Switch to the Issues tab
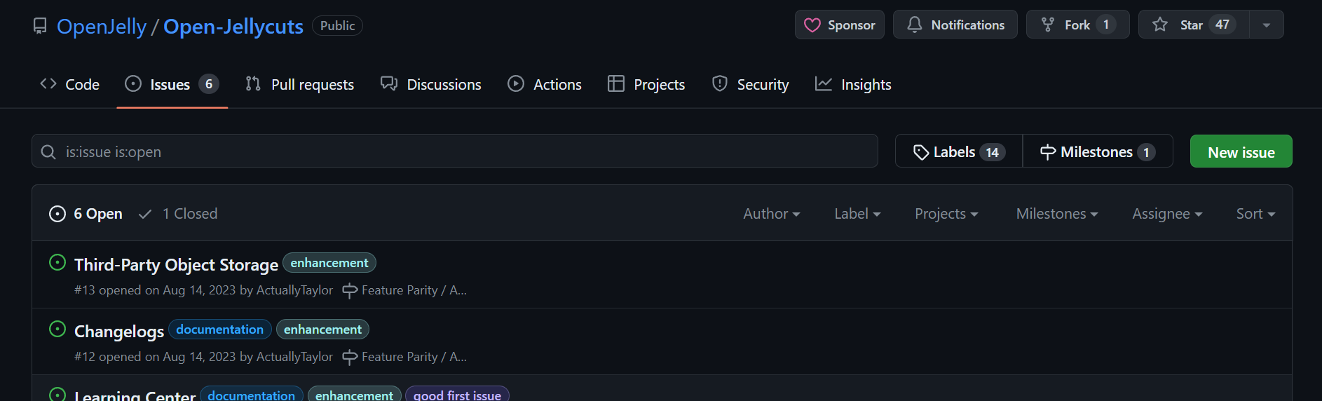Image resolution: width=1322 pixels, height=401 pixels. (x=172, y=84)
